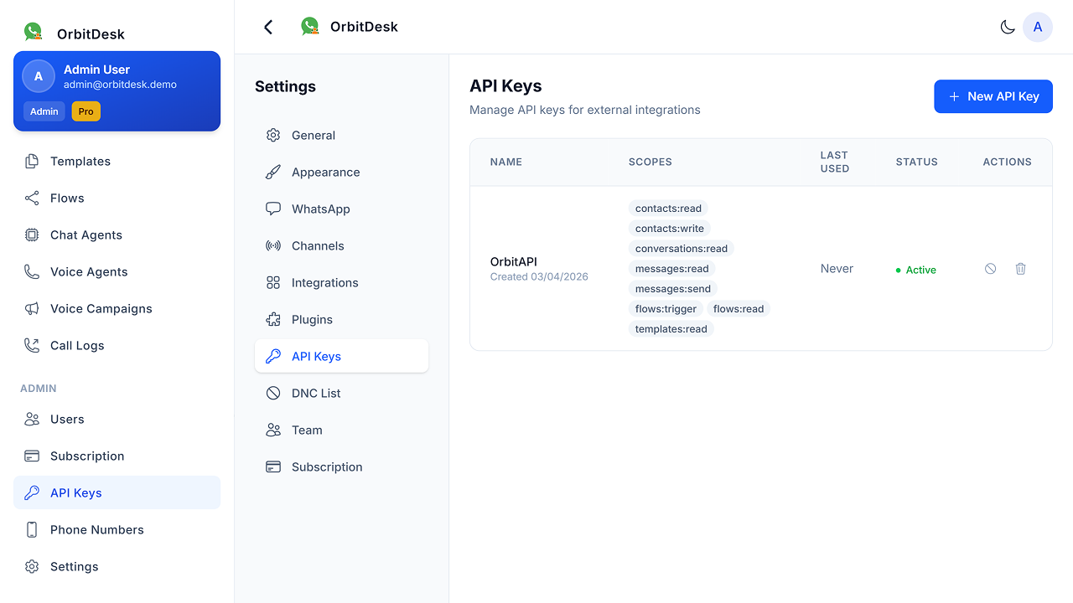This screenshot has width=1073, height=603.
Task: Go to Team settings
Action: coord(306,430)
